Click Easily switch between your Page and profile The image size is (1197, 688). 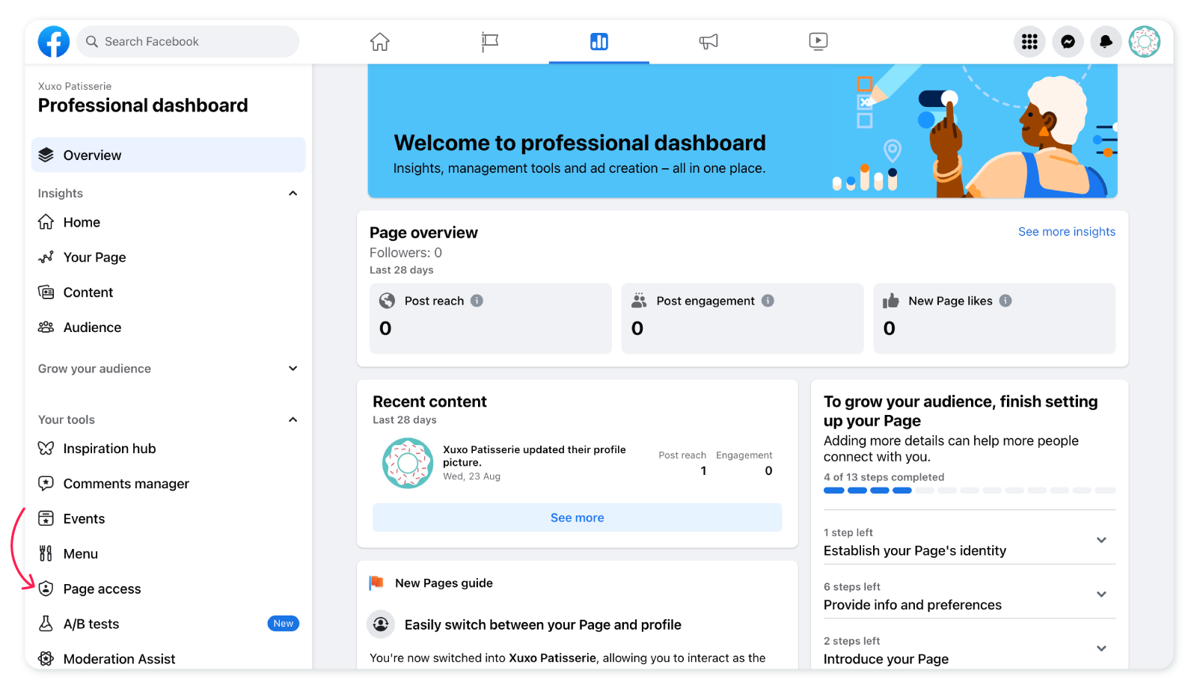pyautogui.click(x=542, y=624)
